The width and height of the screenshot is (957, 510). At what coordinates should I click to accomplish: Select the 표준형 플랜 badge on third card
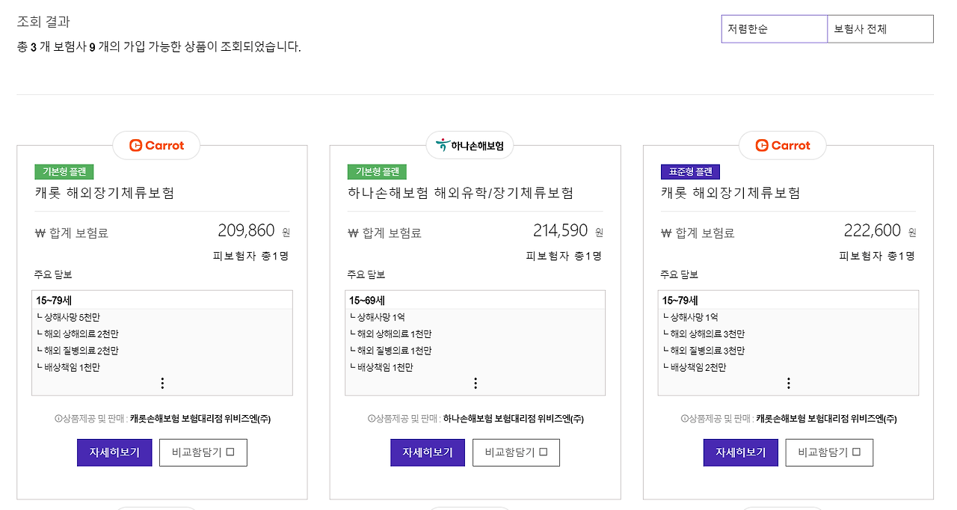click(689, 171)
